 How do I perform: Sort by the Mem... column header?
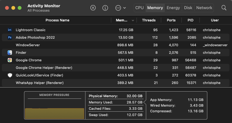pos(122,20)
